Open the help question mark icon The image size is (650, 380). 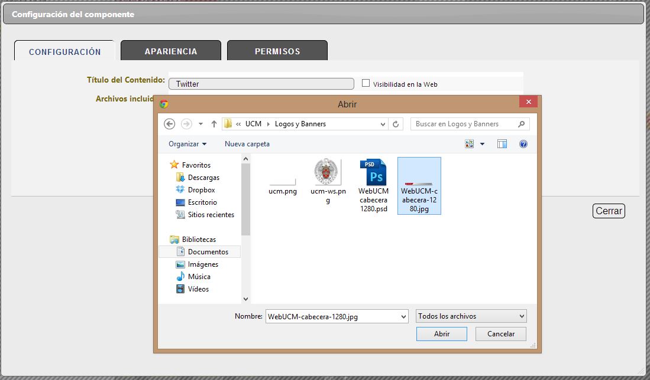[523, 144]
